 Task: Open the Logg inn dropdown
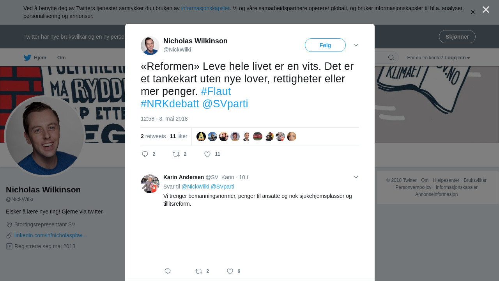[x=457, y=58]
